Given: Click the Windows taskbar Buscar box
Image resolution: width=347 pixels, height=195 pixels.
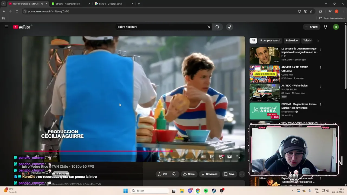Looking at the screenshot, I should click(x=150, y=191).
